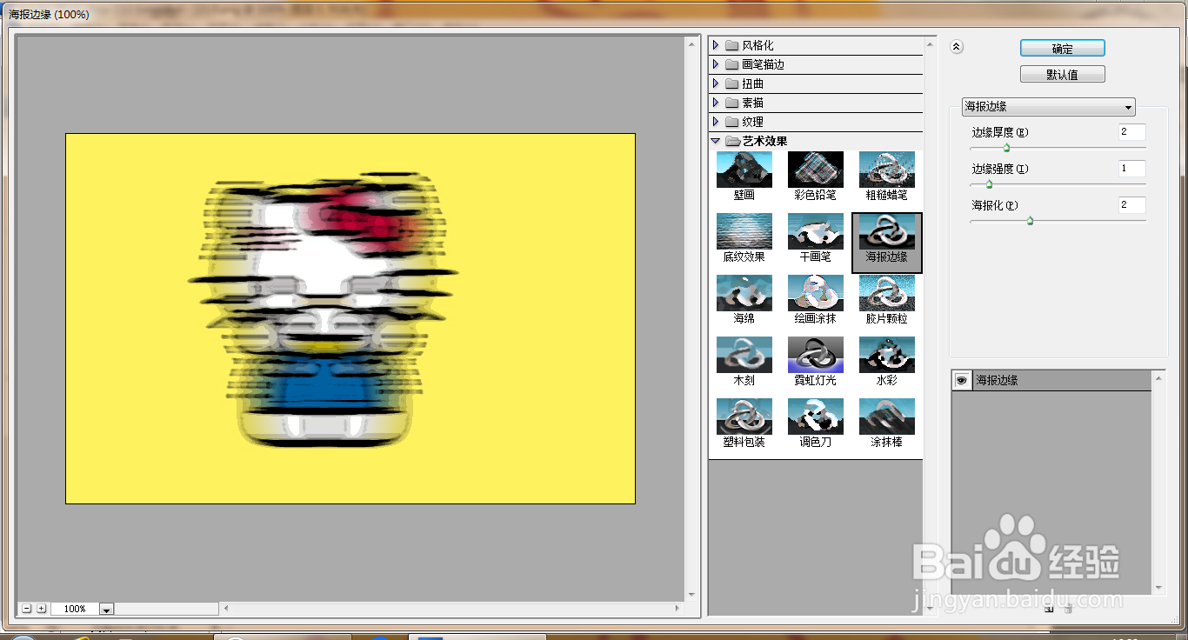The height and width of the screenshot is (640, 1188).
Task: Select the 绘画涂抹 filter thumbnail
Action: tap(816, 294)
